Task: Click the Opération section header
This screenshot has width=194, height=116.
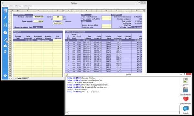Action: click(x=38, y=32)
